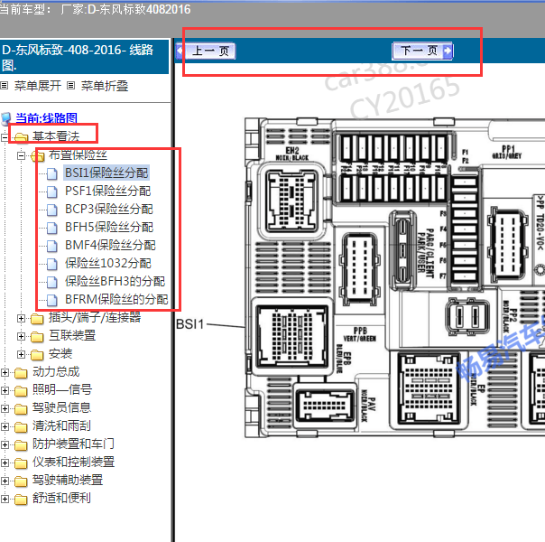Image resolution: width=545 pixels, height=542 pixels.
Task: Expand the 动力总成 folder
Action: 5,372
